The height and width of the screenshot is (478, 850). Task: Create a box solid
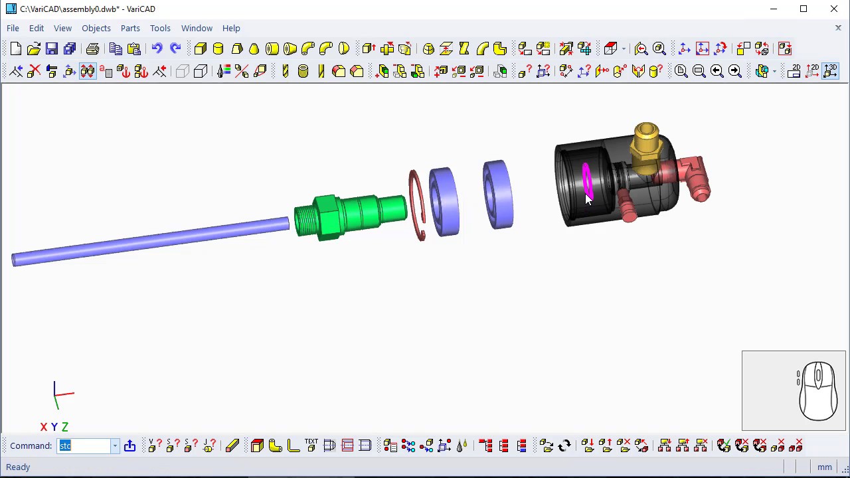pos(200,48)
